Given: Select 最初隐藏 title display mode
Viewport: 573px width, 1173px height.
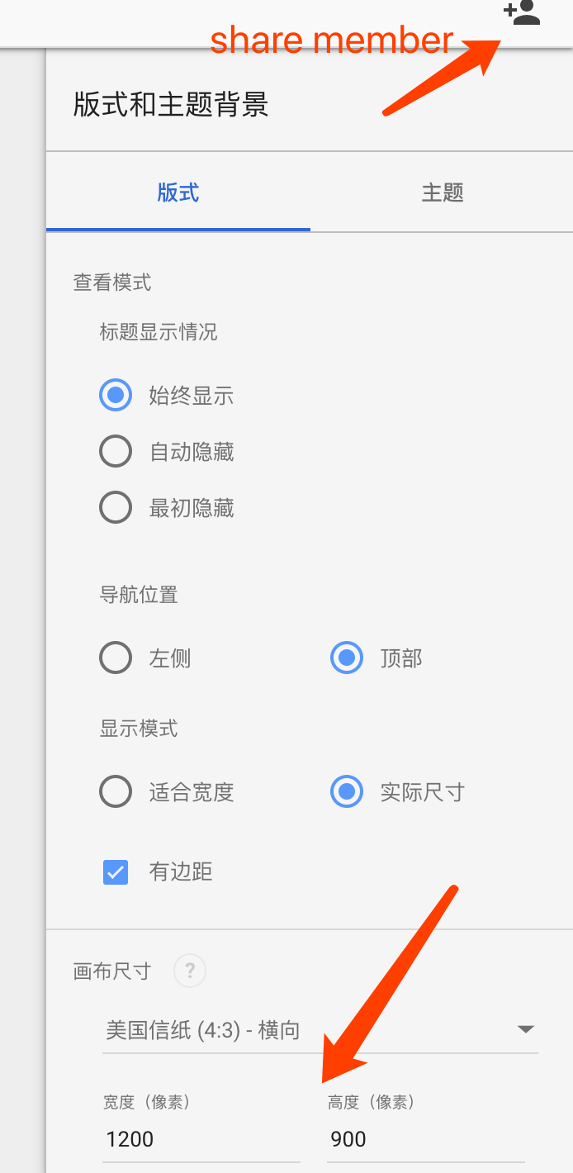Looking at the screenshot, I should [116, 507].
